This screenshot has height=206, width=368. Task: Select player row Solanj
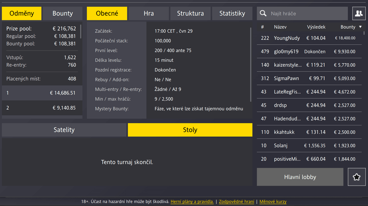(x=309, y=146)
